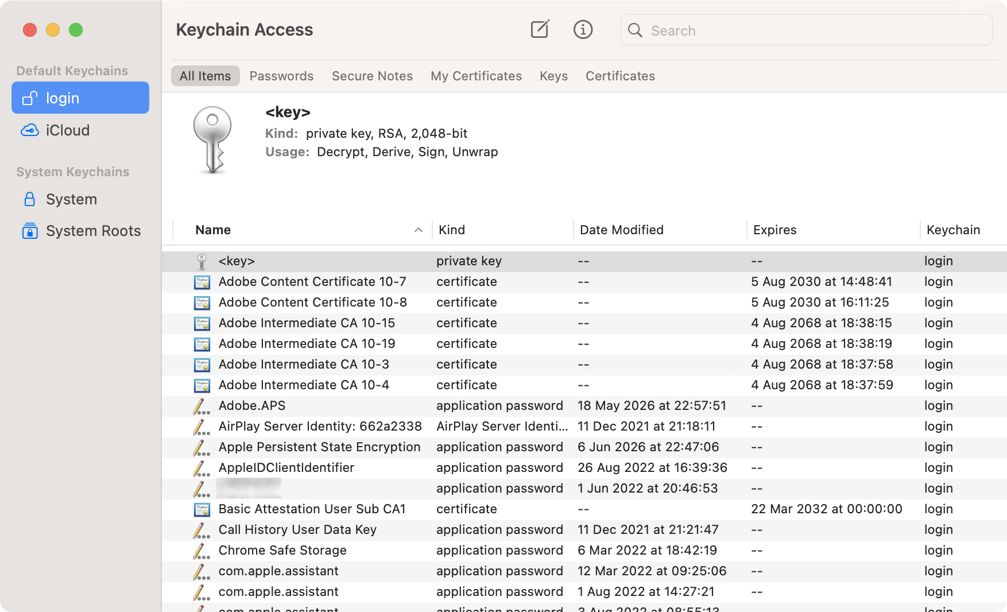Select Adobe Content Certificate 10-8 entry
Image resolution: width=1007 pixels, height=612 pixels.
coord(584,303)
